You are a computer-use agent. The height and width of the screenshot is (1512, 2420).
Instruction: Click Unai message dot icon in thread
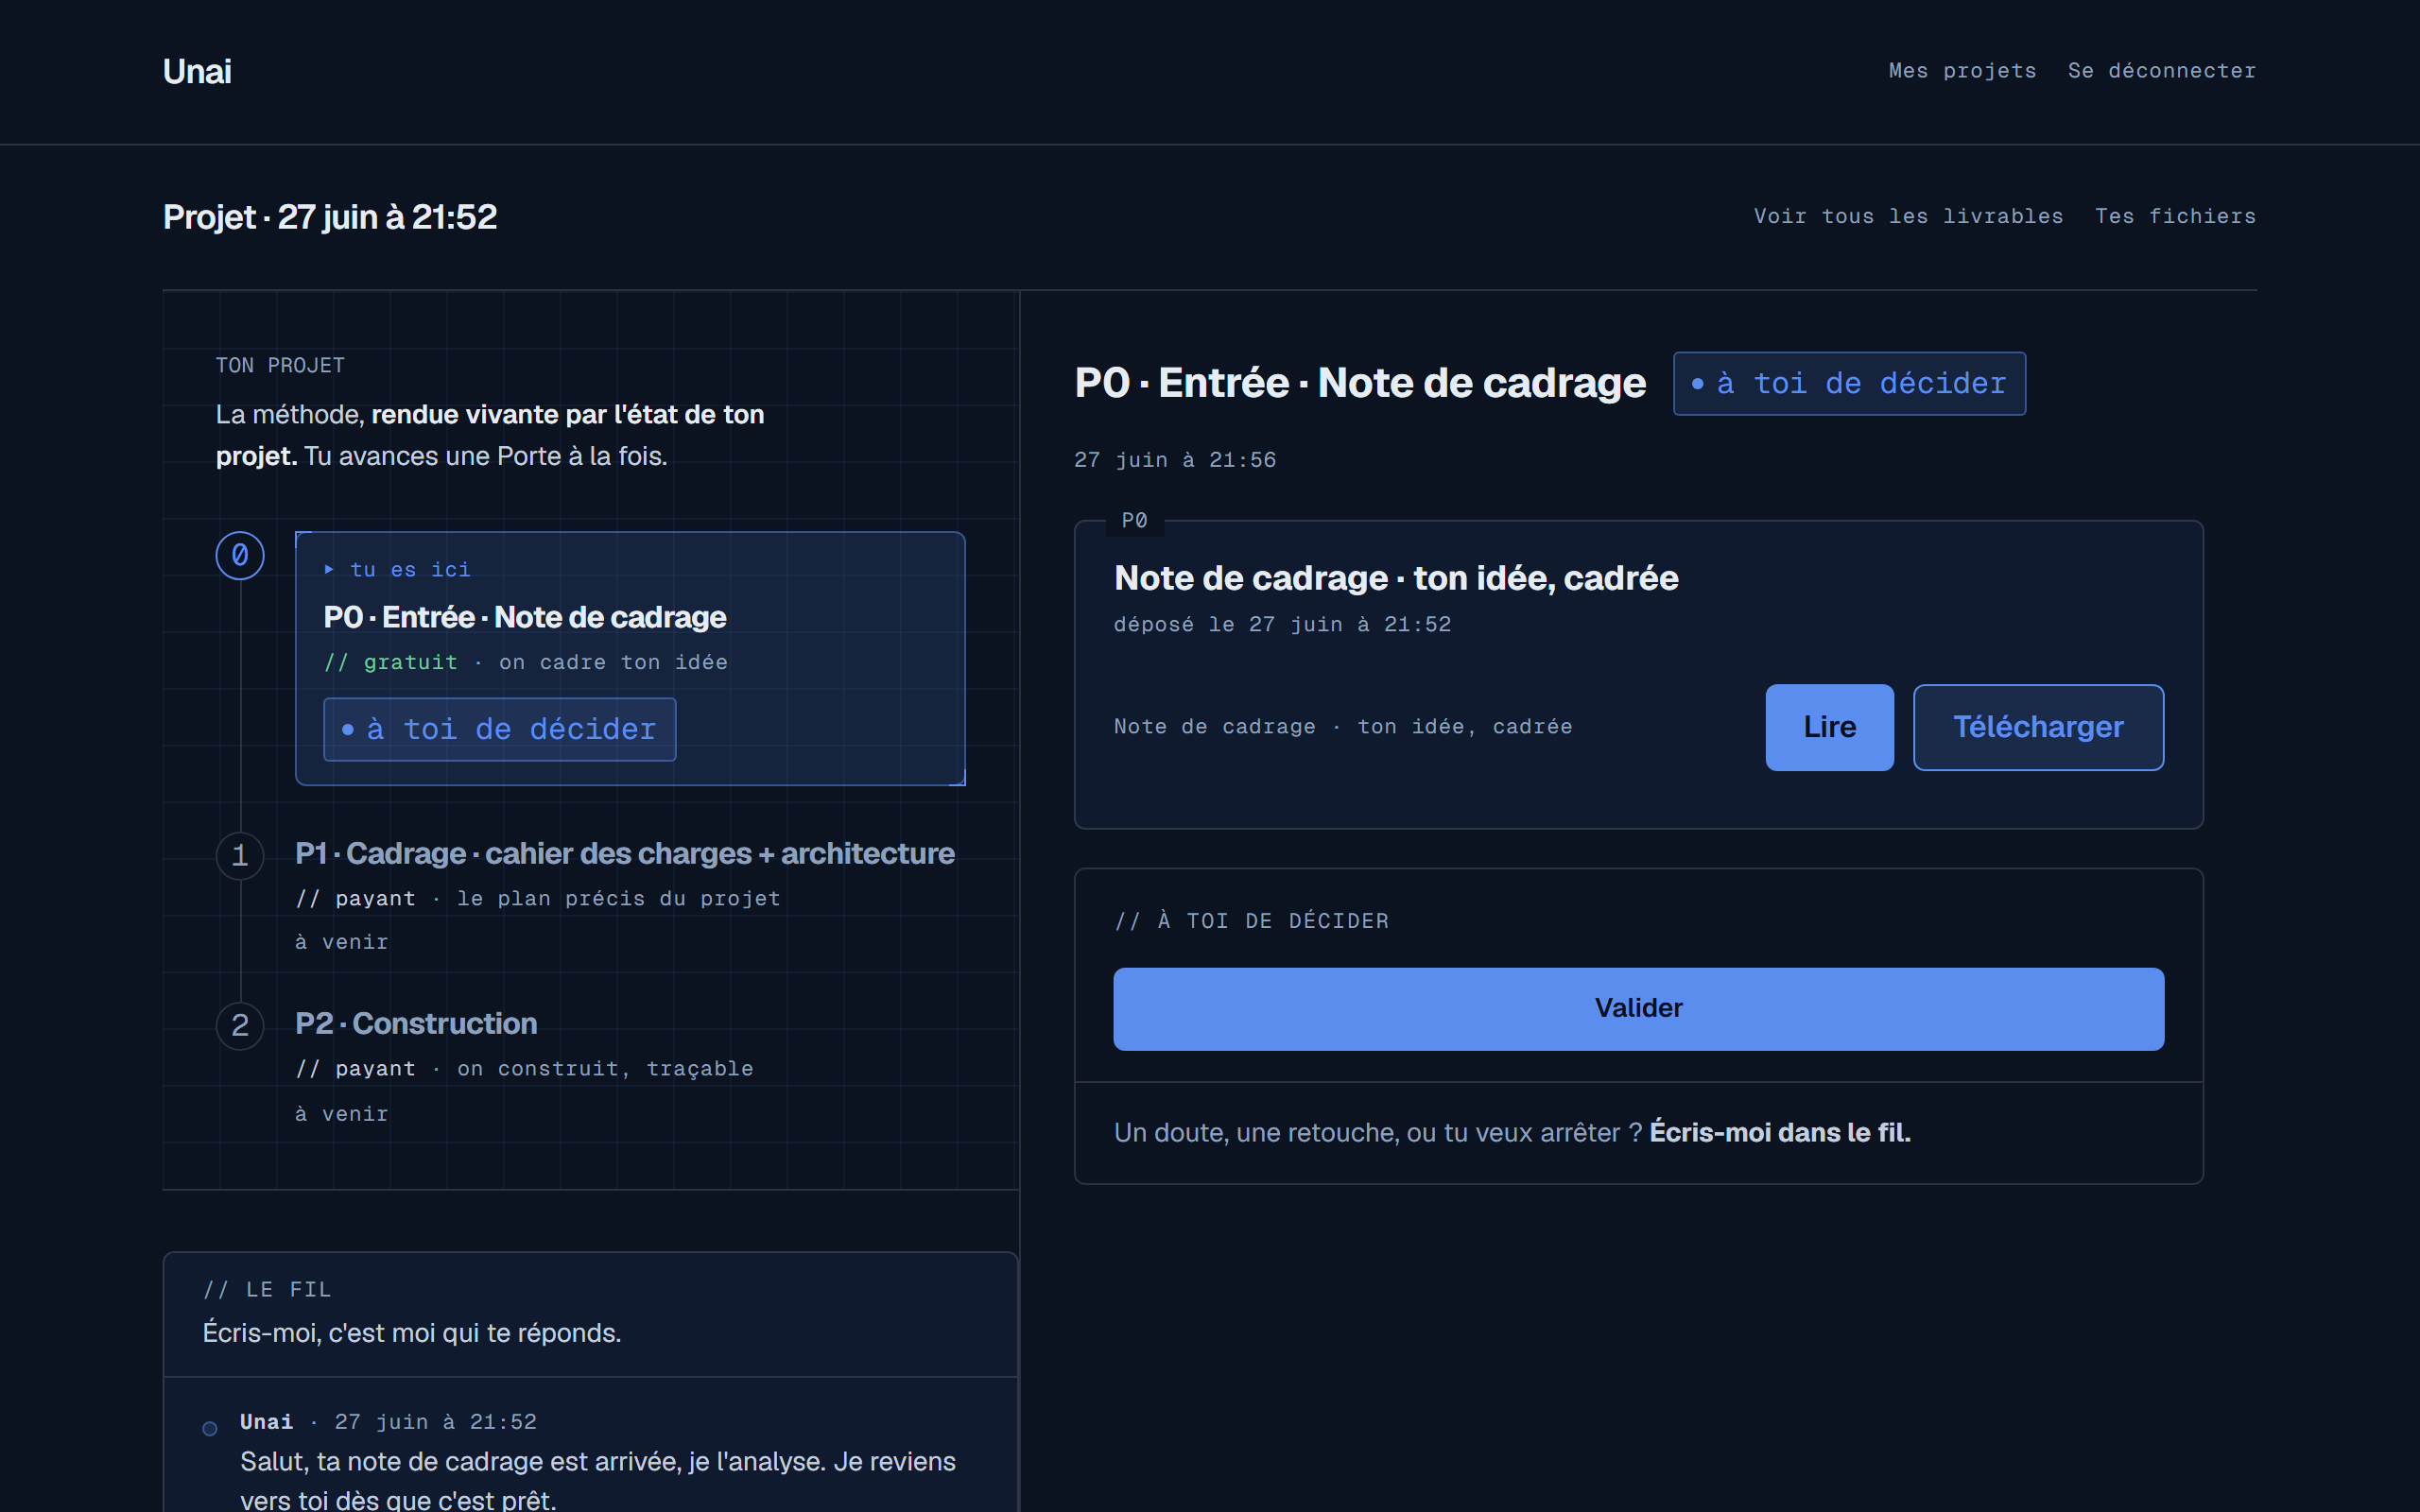(x=210, y=1429)
